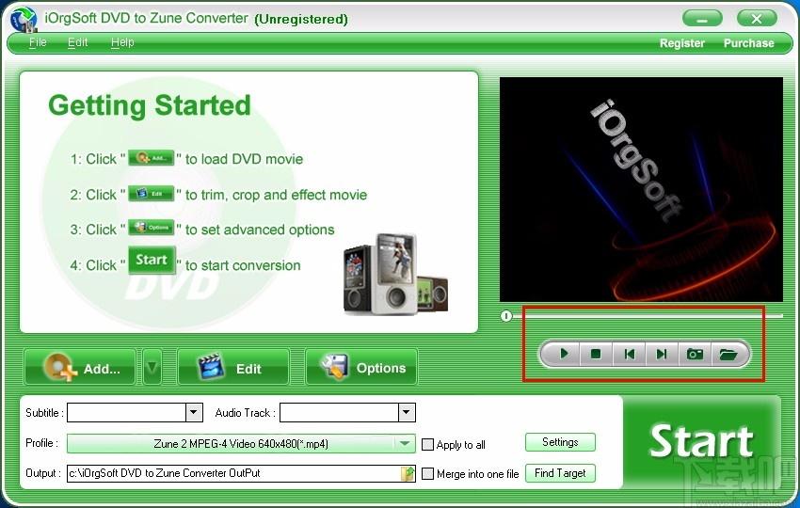Click the Register link
800x508 pixels.
pos(682,43)
